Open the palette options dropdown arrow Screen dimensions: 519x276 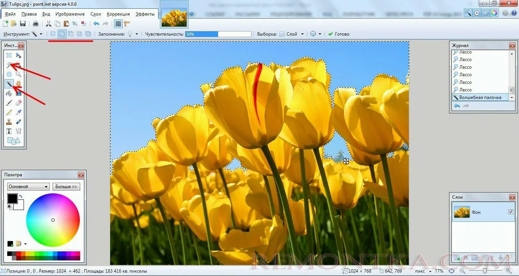(25, 244)
